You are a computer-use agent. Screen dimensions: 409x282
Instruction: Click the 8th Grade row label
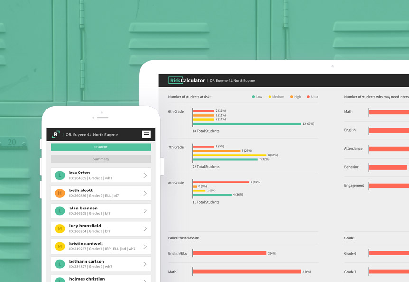(x=176, y=182)
